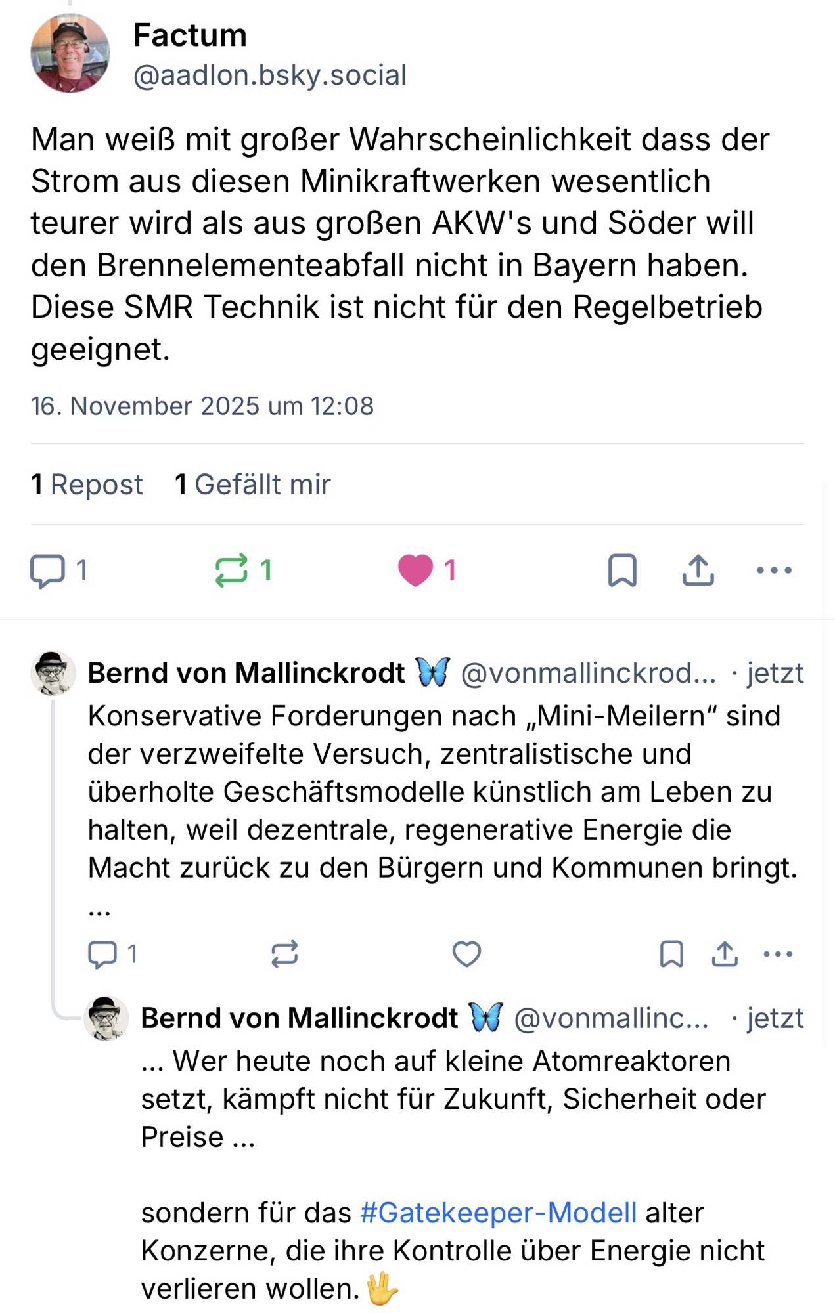Bookmark the "Mini-Meilern" comment
The image size is (835, 1313).
pos(671,954)
